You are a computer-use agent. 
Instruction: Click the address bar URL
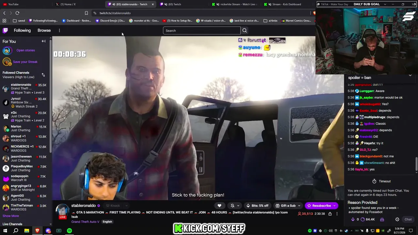pos(115,13)
